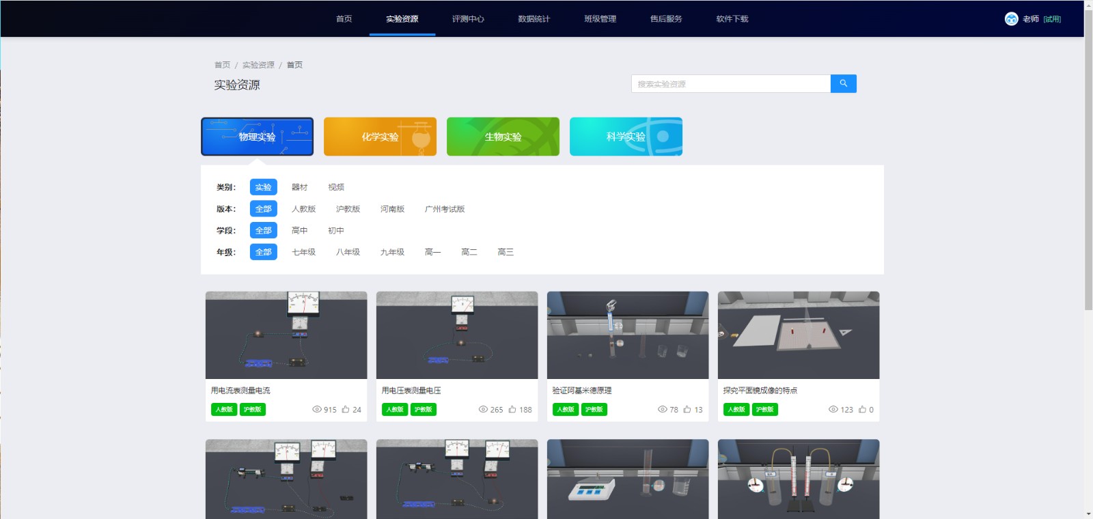Click the blue search magnifier button

coord(843,83)
